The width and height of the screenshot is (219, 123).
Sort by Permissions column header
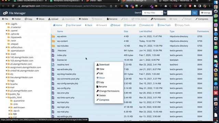click(x=203, y=31)
